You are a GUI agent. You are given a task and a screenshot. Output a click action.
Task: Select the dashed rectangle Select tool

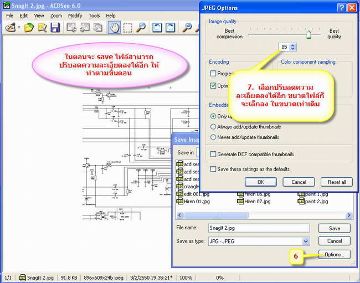click(x=127, y=28)
